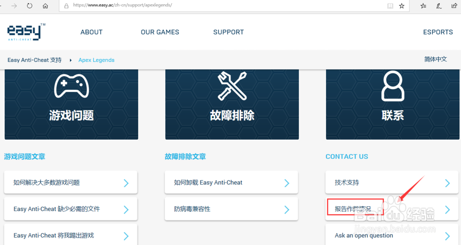Open 报告作弊情况 contact link
This screenshot has width=461, height=245.
pyautogui.click(x=392, y=209)
